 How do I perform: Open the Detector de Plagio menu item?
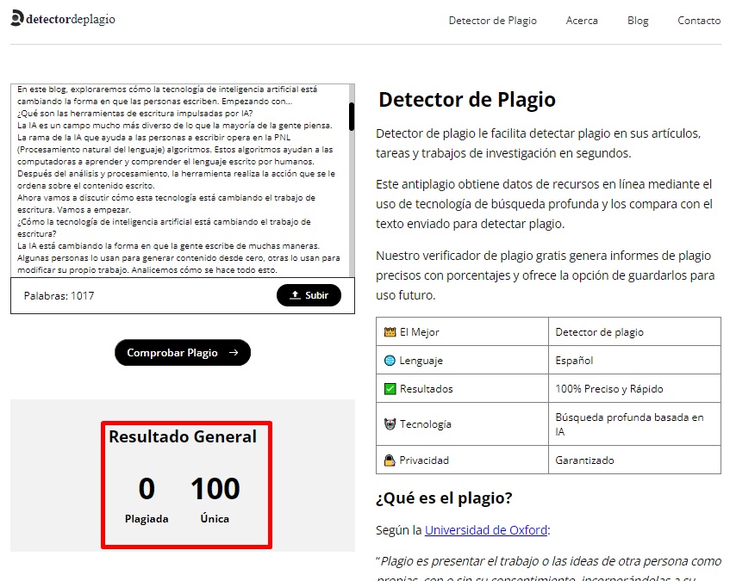(x=492, y=21)
